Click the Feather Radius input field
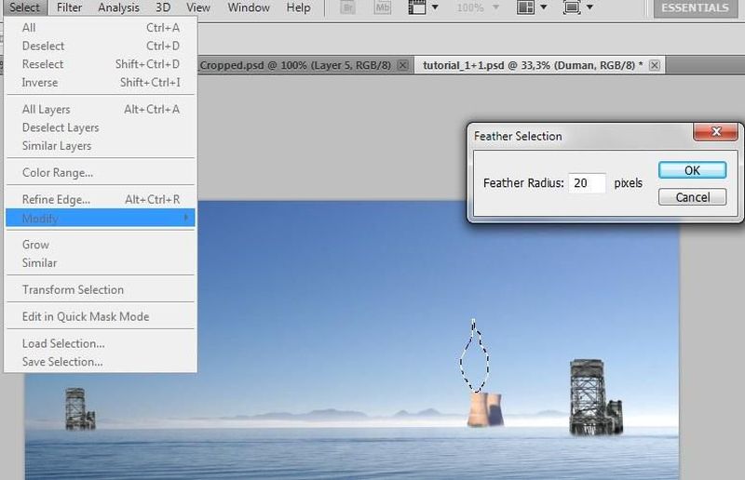The height and width of the screenshot is (480, 745). coord(587,183)
